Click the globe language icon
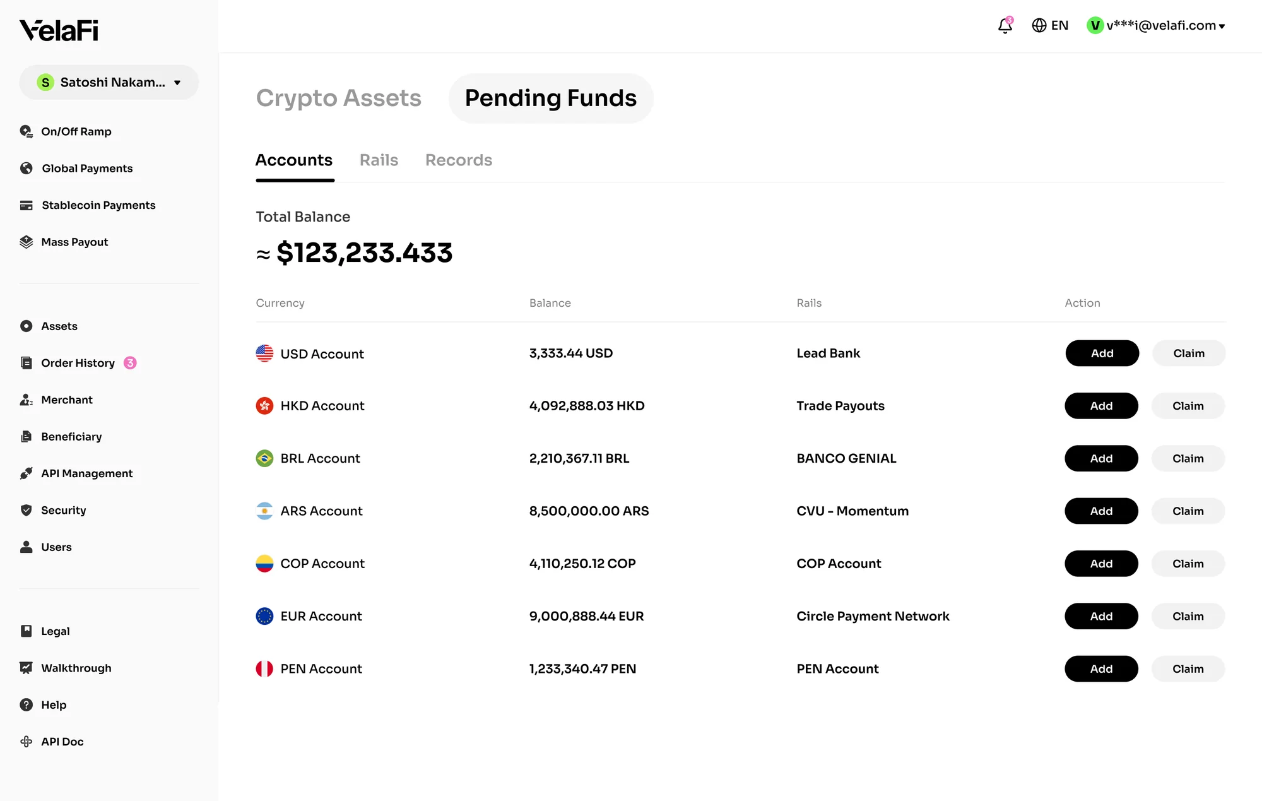 point(1039,25)
